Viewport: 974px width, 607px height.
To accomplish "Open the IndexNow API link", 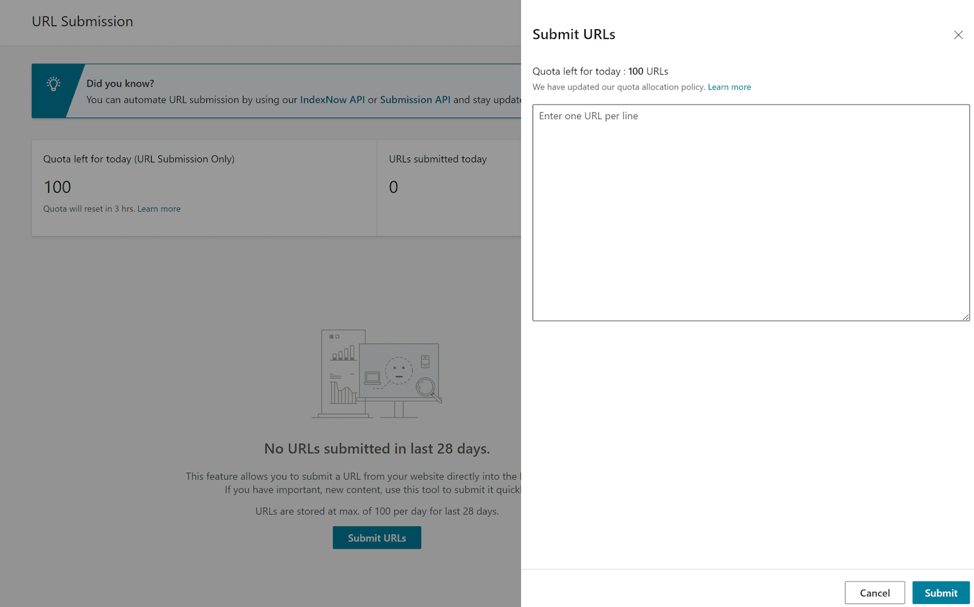I will point(332,100).
